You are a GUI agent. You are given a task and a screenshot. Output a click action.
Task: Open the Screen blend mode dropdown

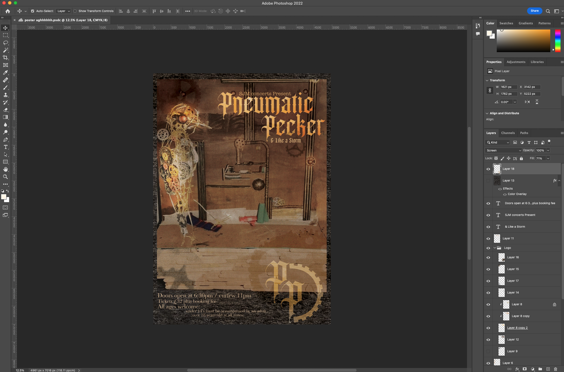pyautogui.click(x=503, y=150)
